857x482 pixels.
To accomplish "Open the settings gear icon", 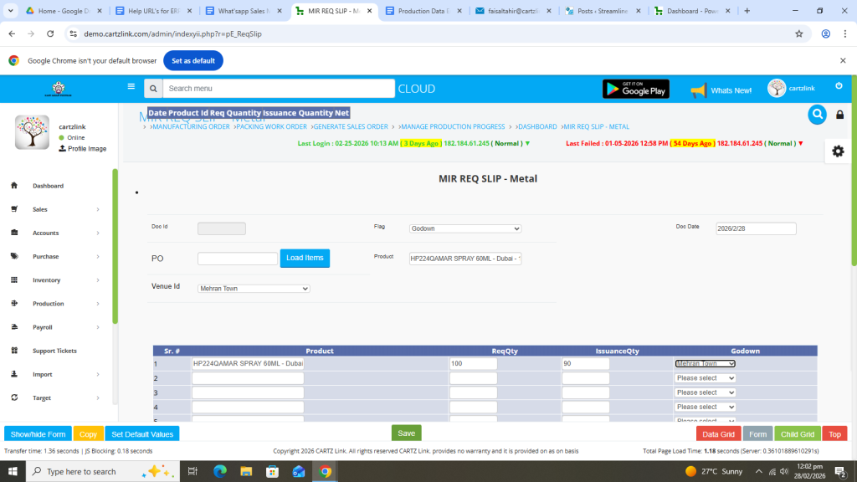I will 838,151.
